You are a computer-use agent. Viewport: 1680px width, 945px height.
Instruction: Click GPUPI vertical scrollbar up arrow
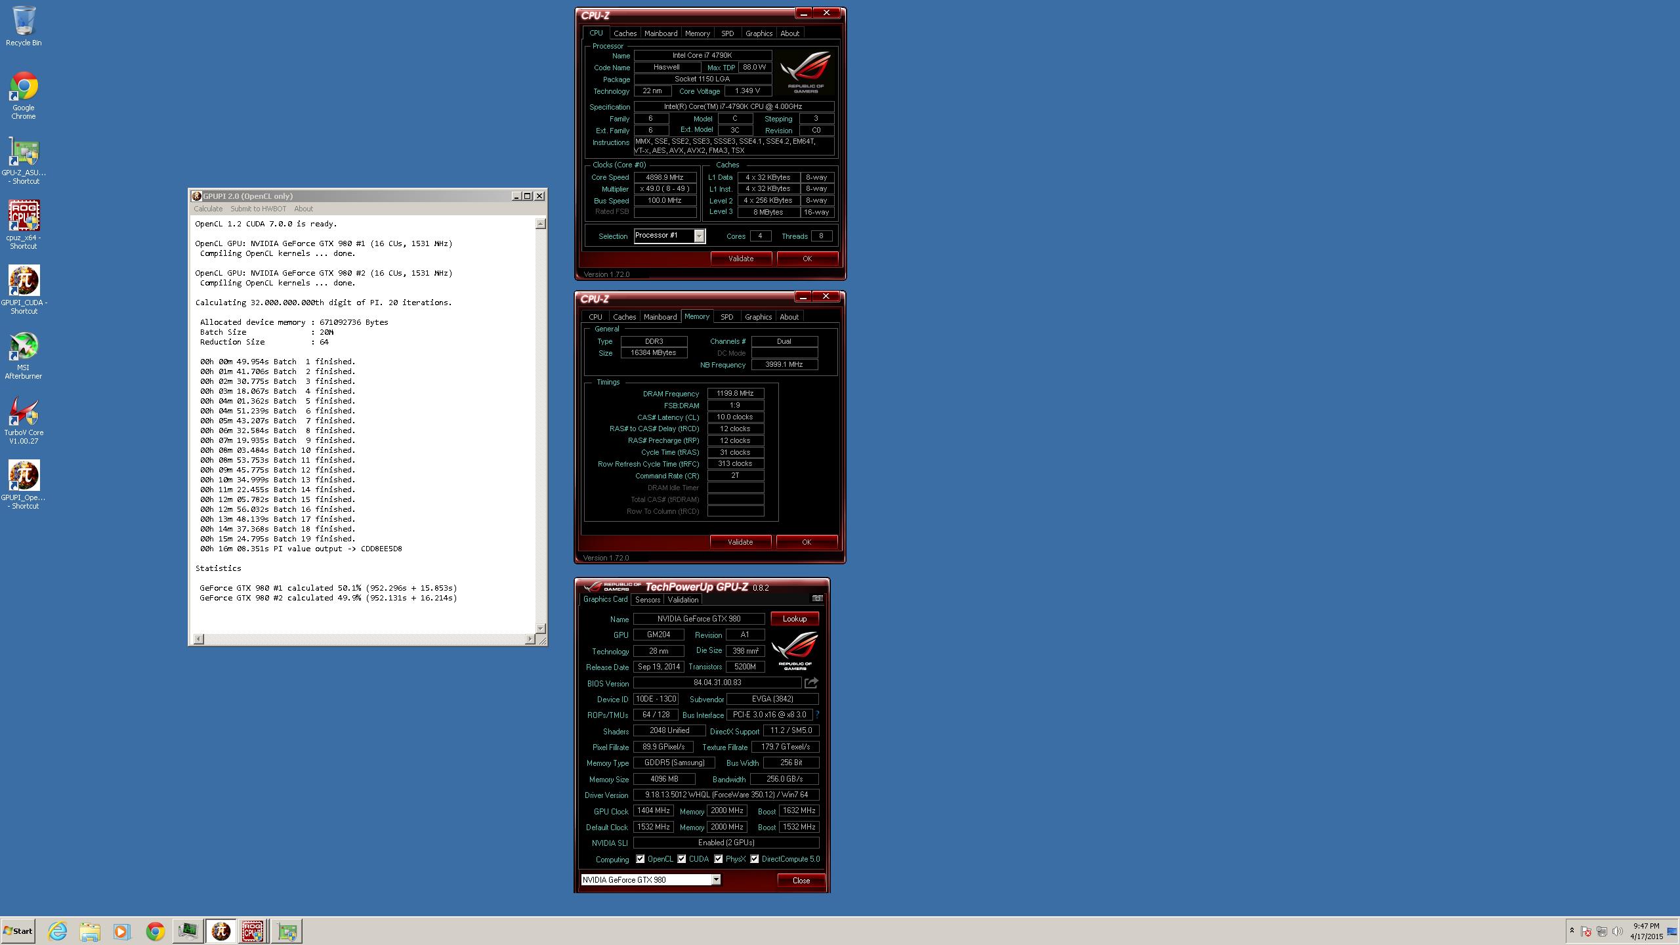coord(540,224)
